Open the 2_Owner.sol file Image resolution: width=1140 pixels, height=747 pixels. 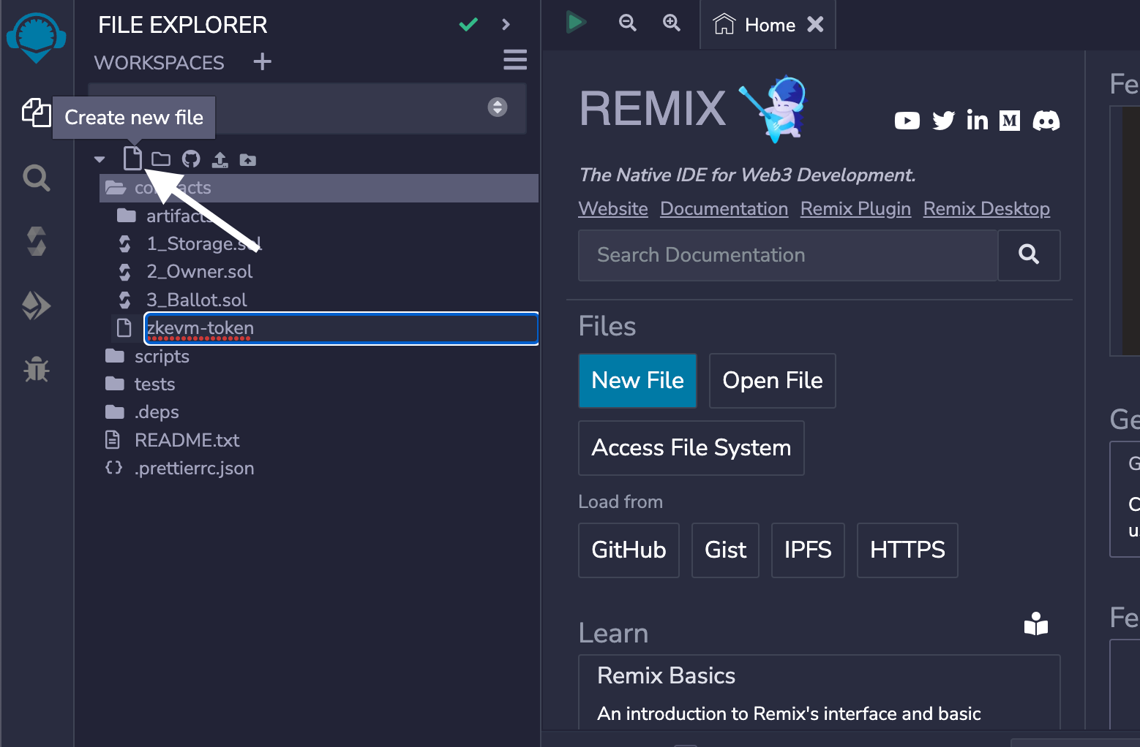click(x=185, y=271)
